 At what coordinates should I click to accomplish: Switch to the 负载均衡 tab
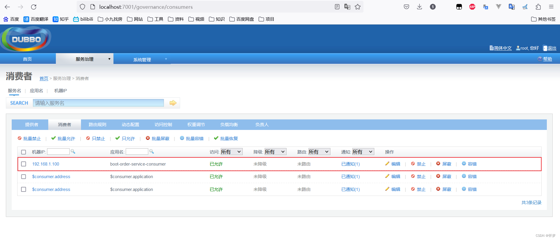[229, 125]
